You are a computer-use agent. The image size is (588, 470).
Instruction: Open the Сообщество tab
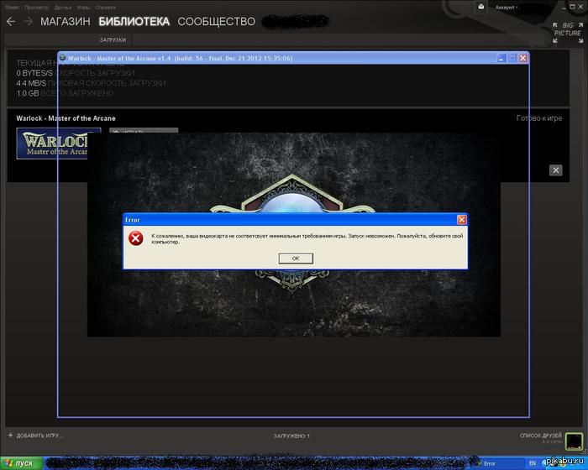pos(217,21)
